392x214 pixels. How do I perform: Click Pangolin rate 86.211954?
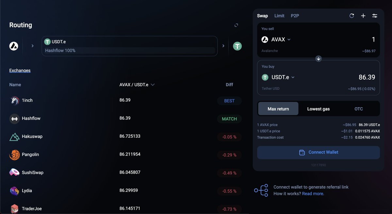point(130,154)
